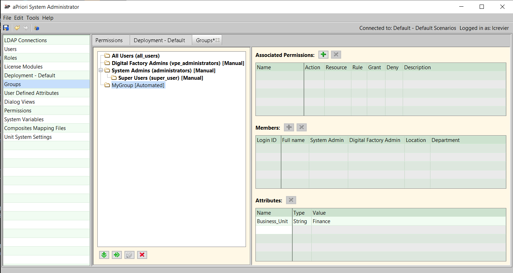Image resolution: width=513 pixels, height=273 pixels.
Task: Delete selected group with red X button
Action: click(x=142, y=255)
